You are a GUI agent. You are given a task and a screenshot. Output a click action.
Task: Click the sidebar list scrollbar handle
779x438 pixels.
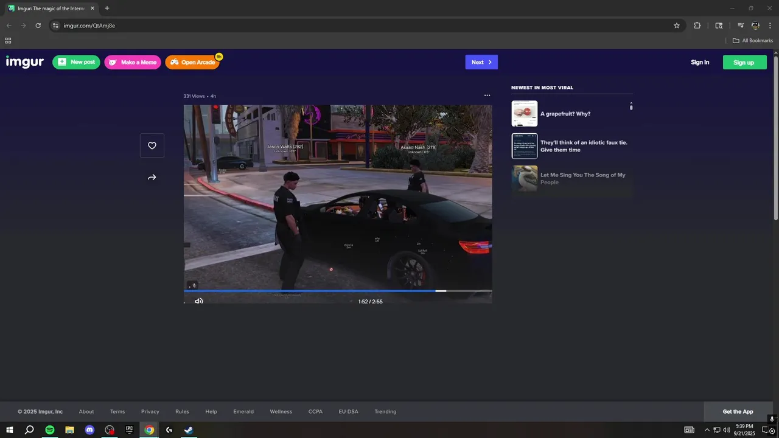tap(631, 106)
